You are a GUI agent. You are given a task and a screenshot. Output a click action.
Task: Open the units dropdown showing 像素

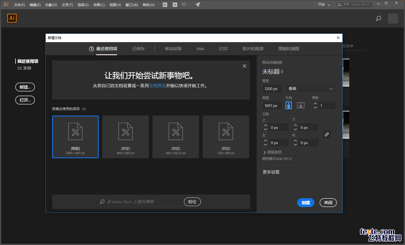click(310, 89)
